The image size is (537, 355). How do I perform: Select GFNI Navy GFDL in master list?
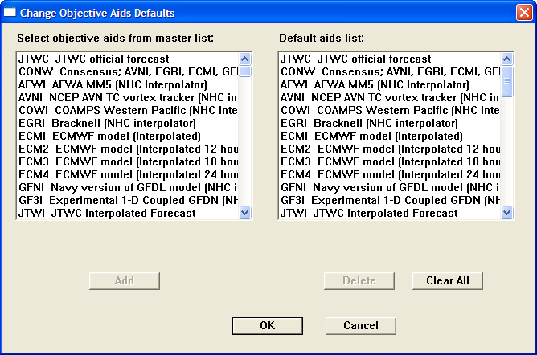[x=128, y=187]
